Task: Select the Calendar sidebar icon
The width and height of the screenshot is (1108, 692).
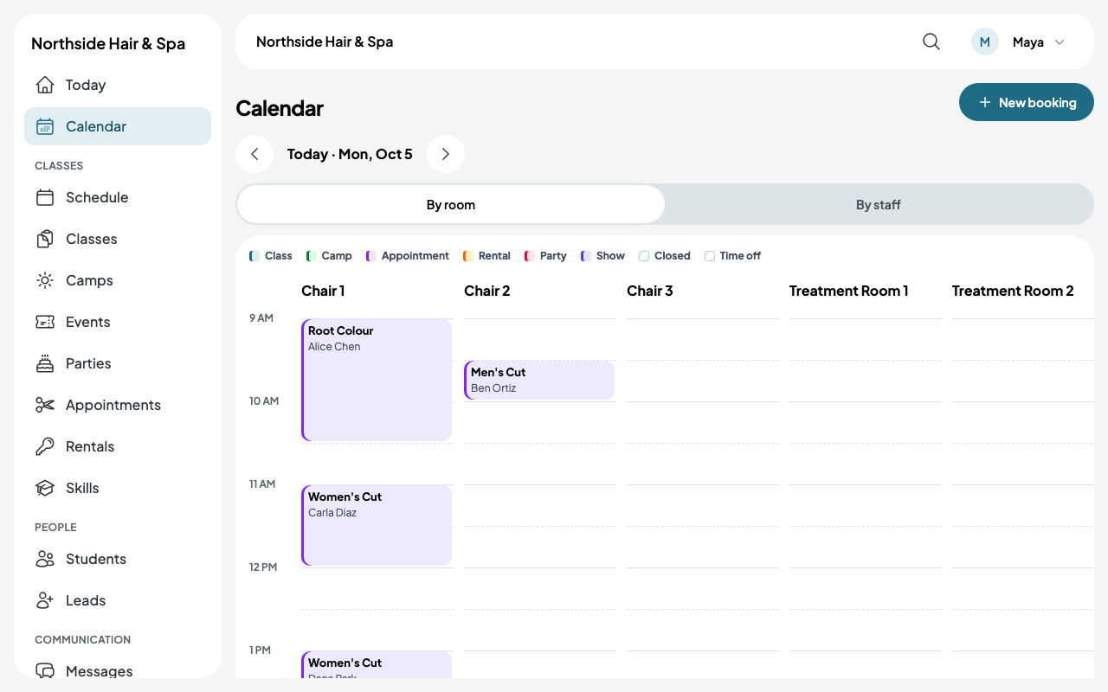Action: click(45, 126)
